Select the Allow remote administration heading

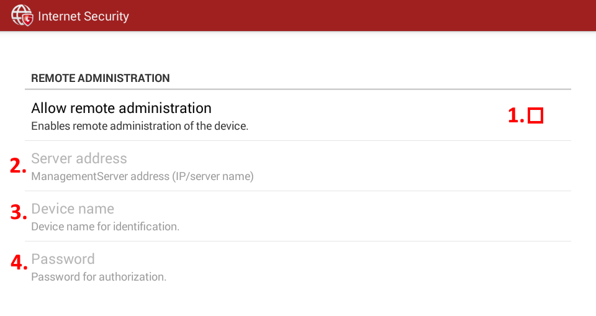tap(121, 108)
